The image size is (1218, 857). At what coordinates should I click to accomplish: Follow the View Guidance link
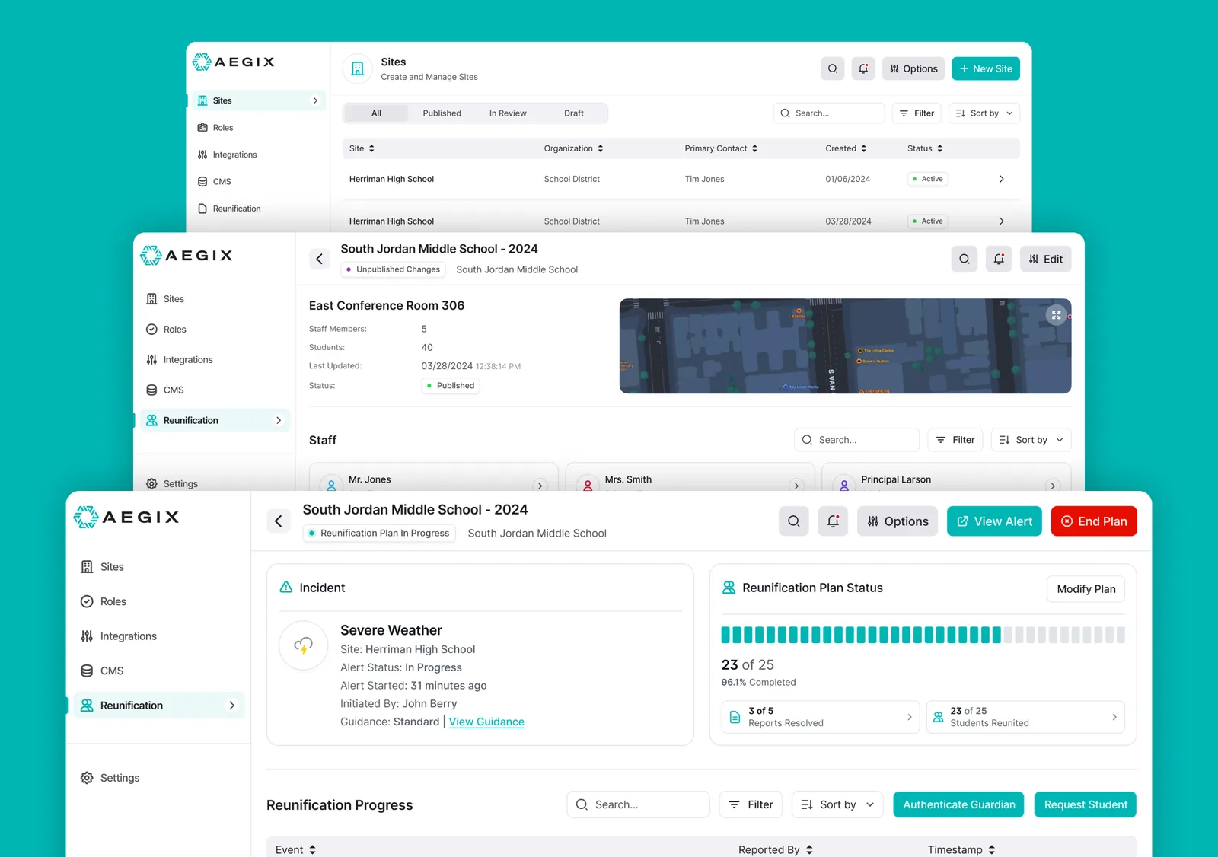tap(486, 722)
